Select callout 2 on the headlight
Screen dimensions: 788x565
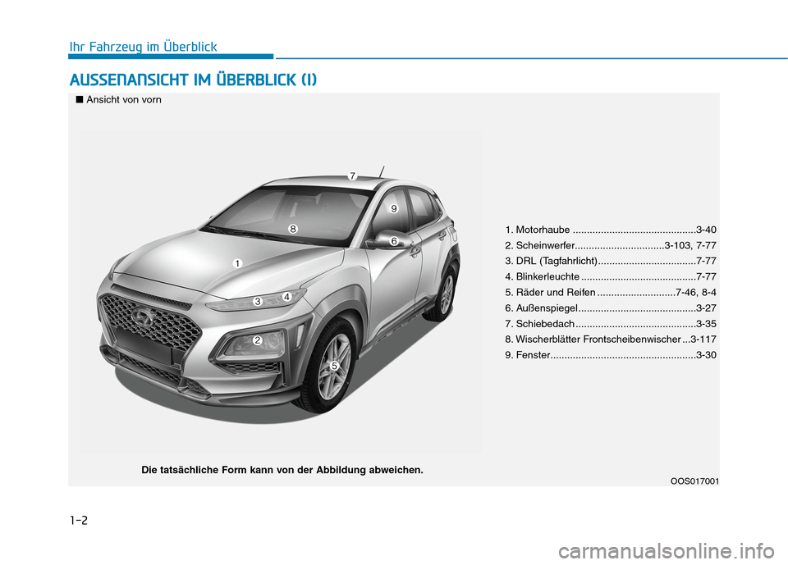point(257,339)
